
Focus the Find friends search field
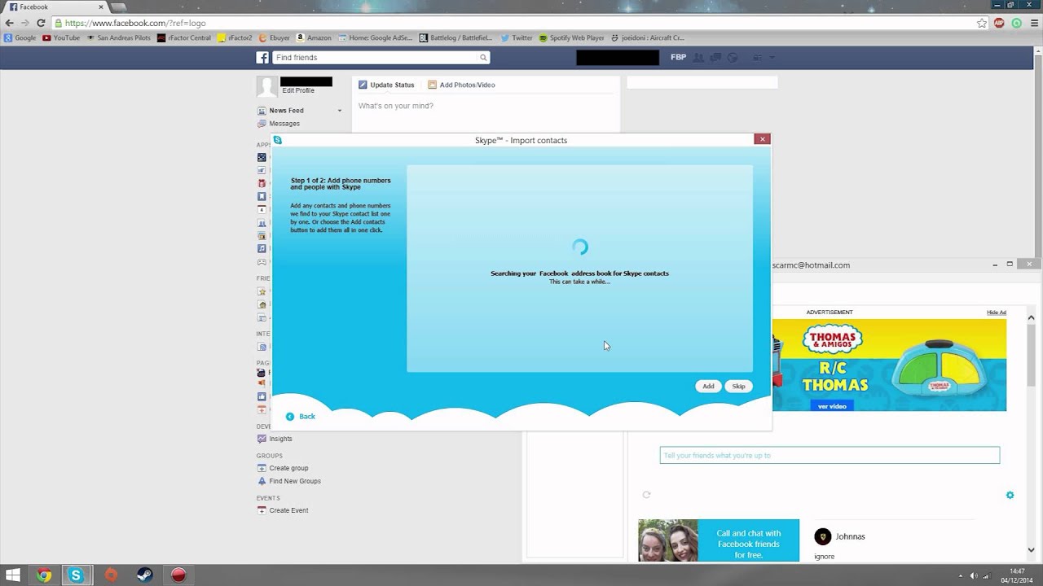pyautogui.click(x=376, y=58)
